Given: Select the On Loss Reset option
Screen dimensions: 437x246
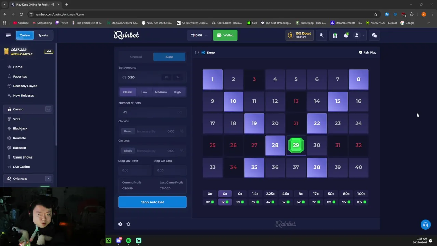Looking at the screenshot, I should 128,151.
